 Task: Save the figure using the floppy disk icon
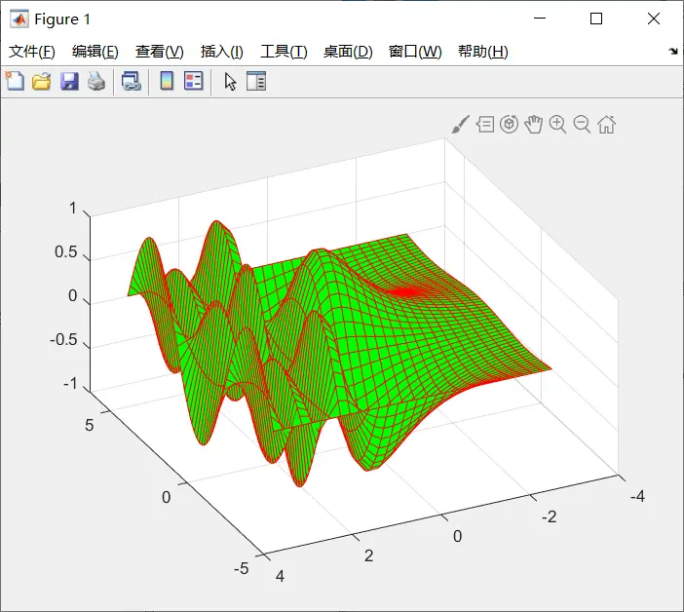pyautogui.click(x=69, y=82)
